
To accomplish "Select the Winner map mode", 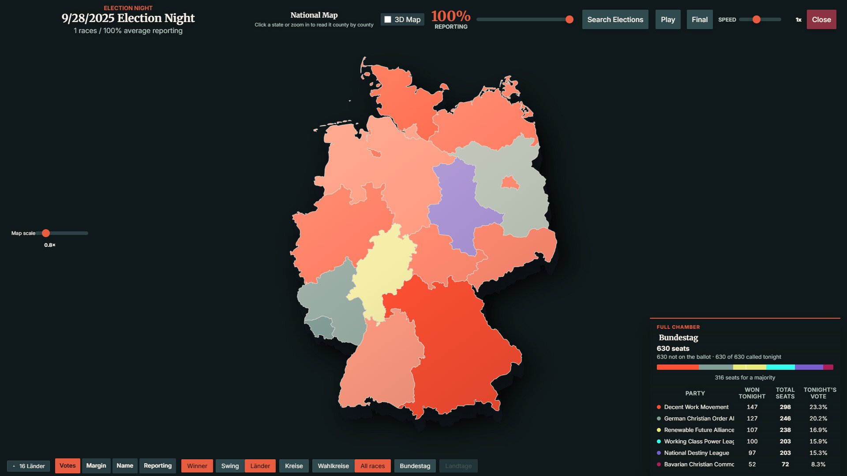I will point(197,466).
